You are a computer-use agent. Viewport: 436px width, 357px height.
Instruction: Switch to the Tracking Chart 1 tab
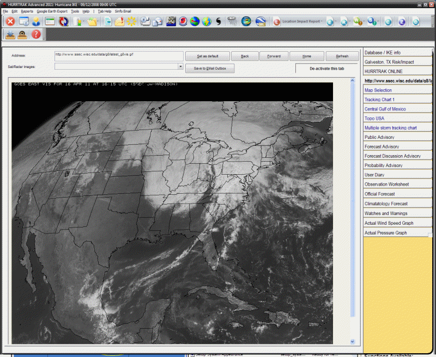pos(380,100)
